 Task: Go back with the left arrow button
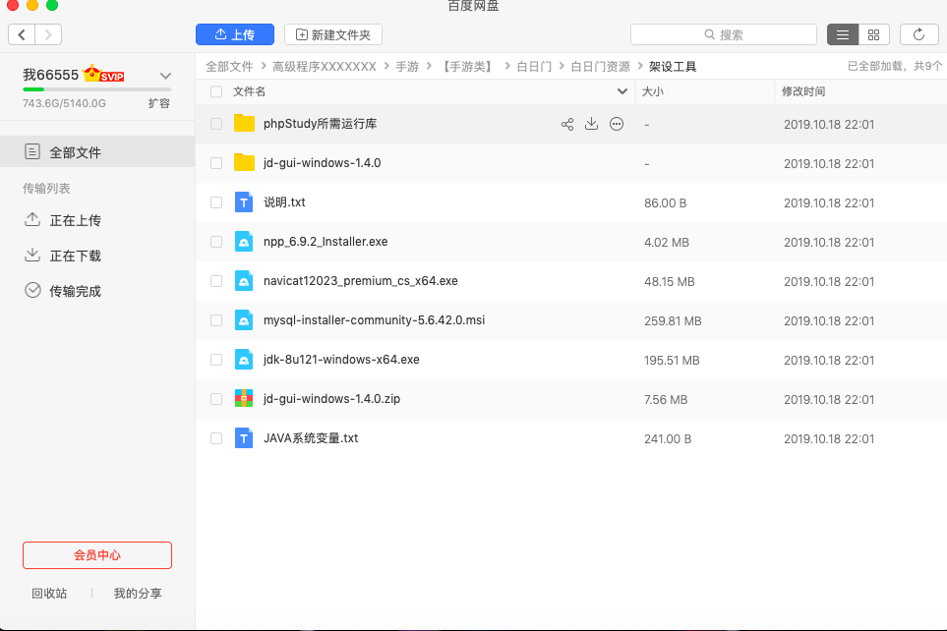pos(22,34)
